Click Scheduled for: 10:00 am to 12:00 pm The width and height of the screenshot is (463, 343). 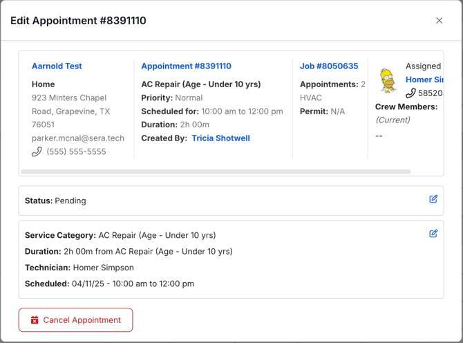point(212,111)
